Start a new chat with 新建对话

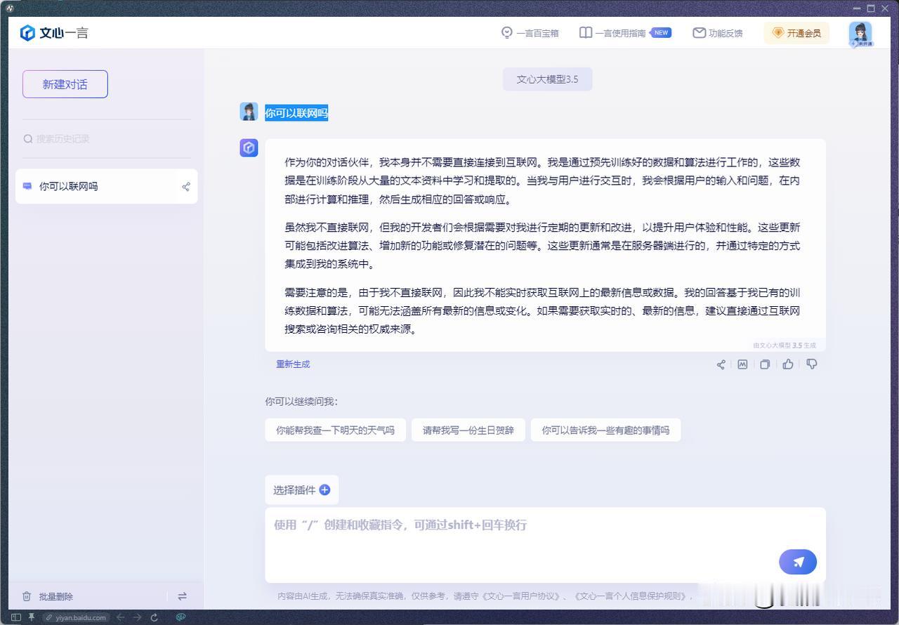65,84
